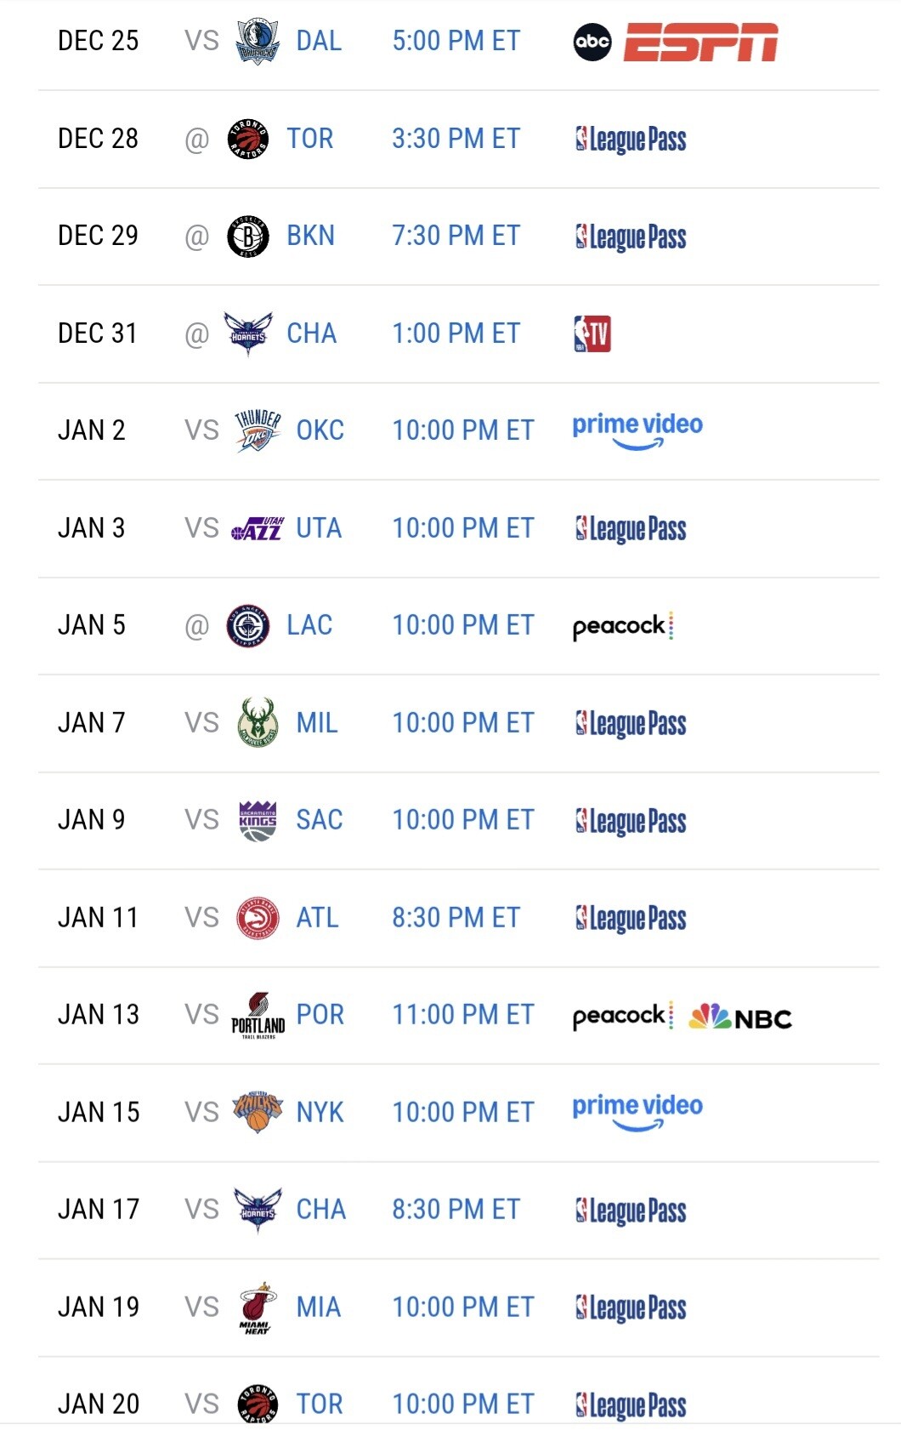Select the Portland Trail Blazers logo
This screenshot has width=901, height=1442.
pyautogui.click(x=258, y=1016)
